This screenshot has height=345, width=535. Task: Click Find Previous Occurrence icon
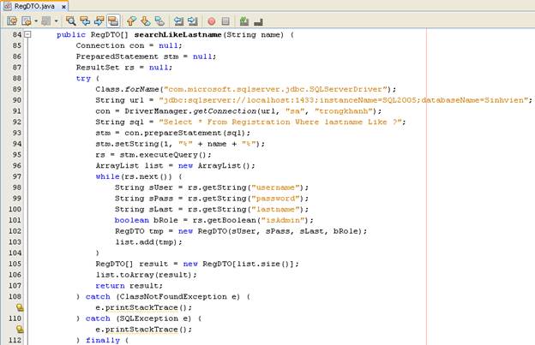pos(85,21)
